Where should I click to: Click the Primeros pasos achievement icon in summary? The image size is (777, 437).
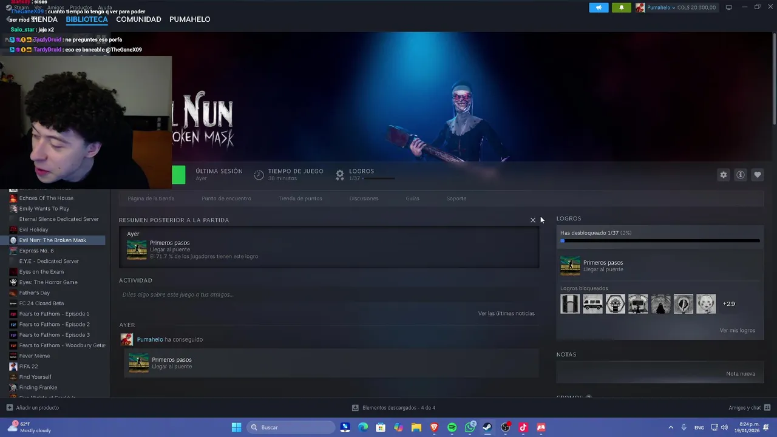coord(137,249)
